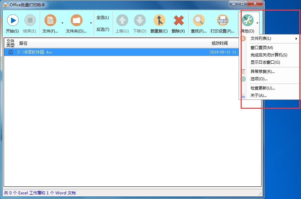Remove duplicates using the 删重复(C) icon
The height and width of the screenshot is (199, 301).
[159, 21]
